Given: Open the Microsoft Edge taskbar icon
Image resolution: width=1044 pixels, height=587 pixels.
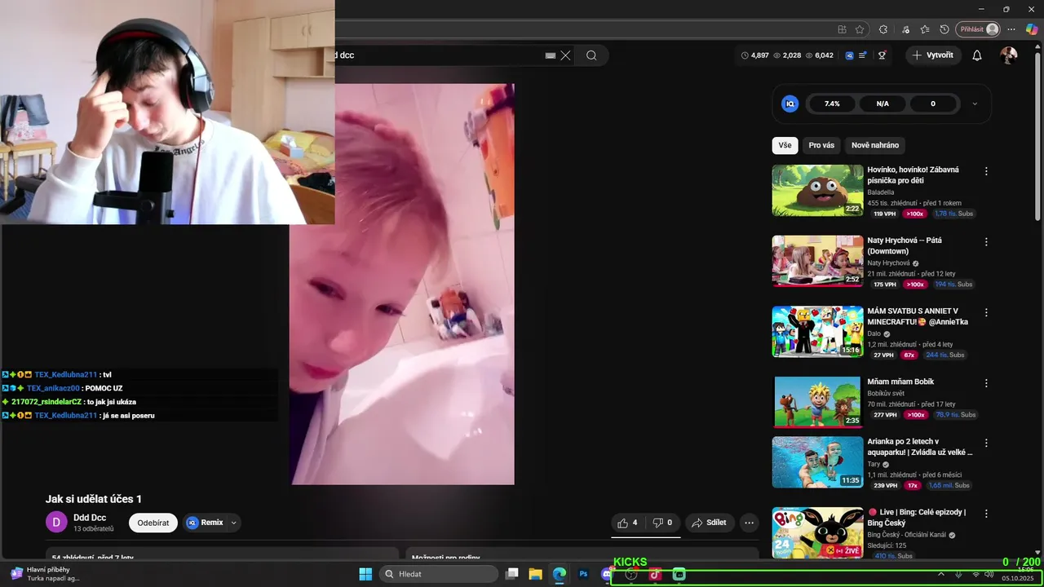Looking at the screenshot, I should pos(560,574).
